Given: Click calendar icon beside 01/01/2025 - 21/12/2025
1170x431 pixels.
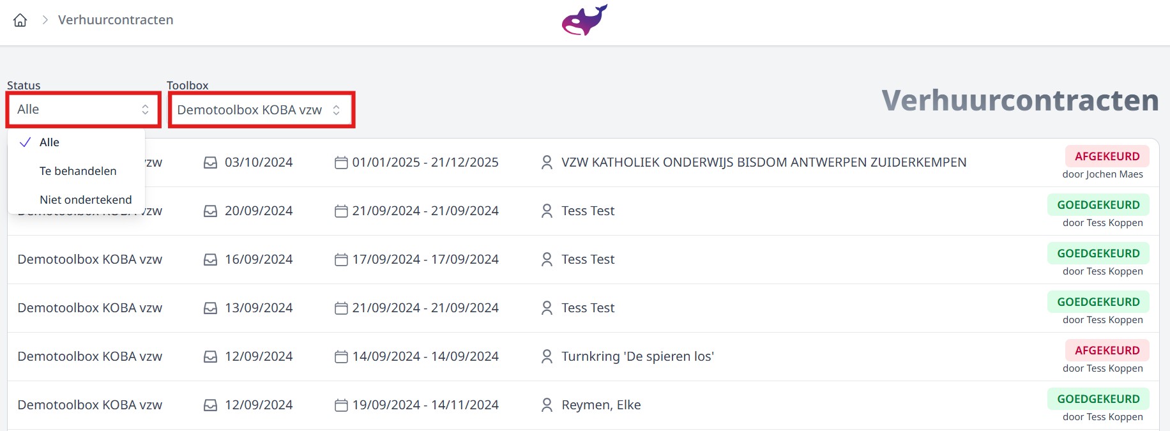Looking at the screenshot, I should tap(341, 163).
